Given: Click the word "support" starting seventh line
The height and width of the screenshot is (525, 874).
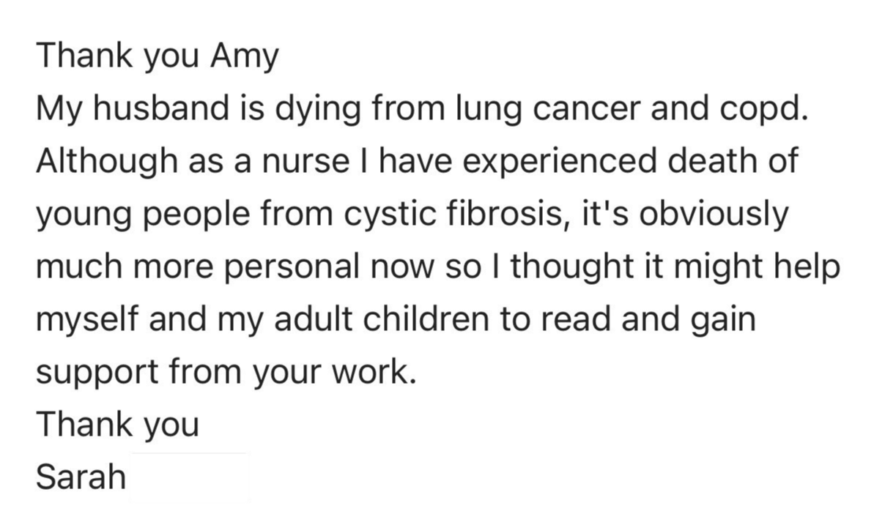Looking at the screenshot, I should pyautogui.click(x=98, y=372).
